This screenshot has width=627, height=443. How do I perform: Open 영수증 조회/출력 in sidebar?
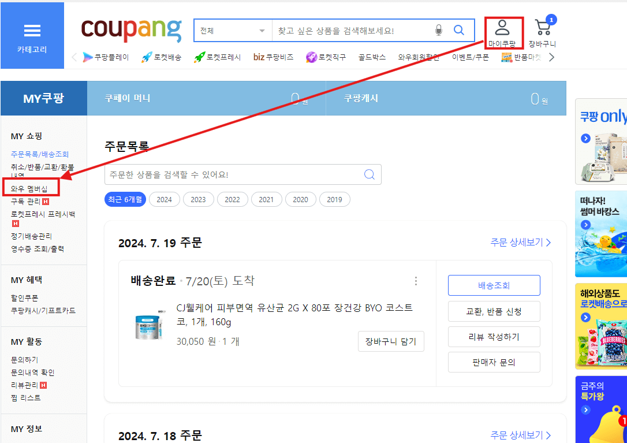37,249
